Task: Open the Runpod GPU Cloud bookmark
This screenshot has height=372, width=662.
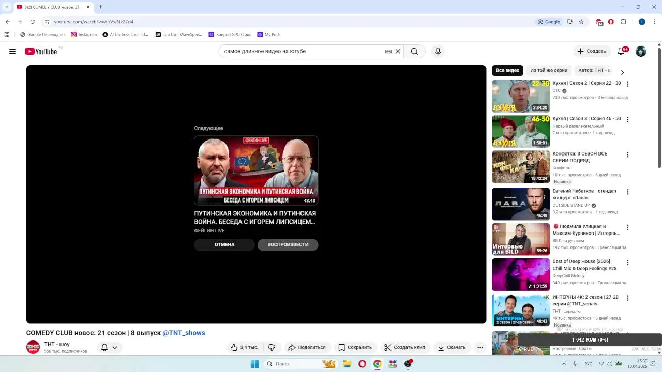Action: click(230, 35)
